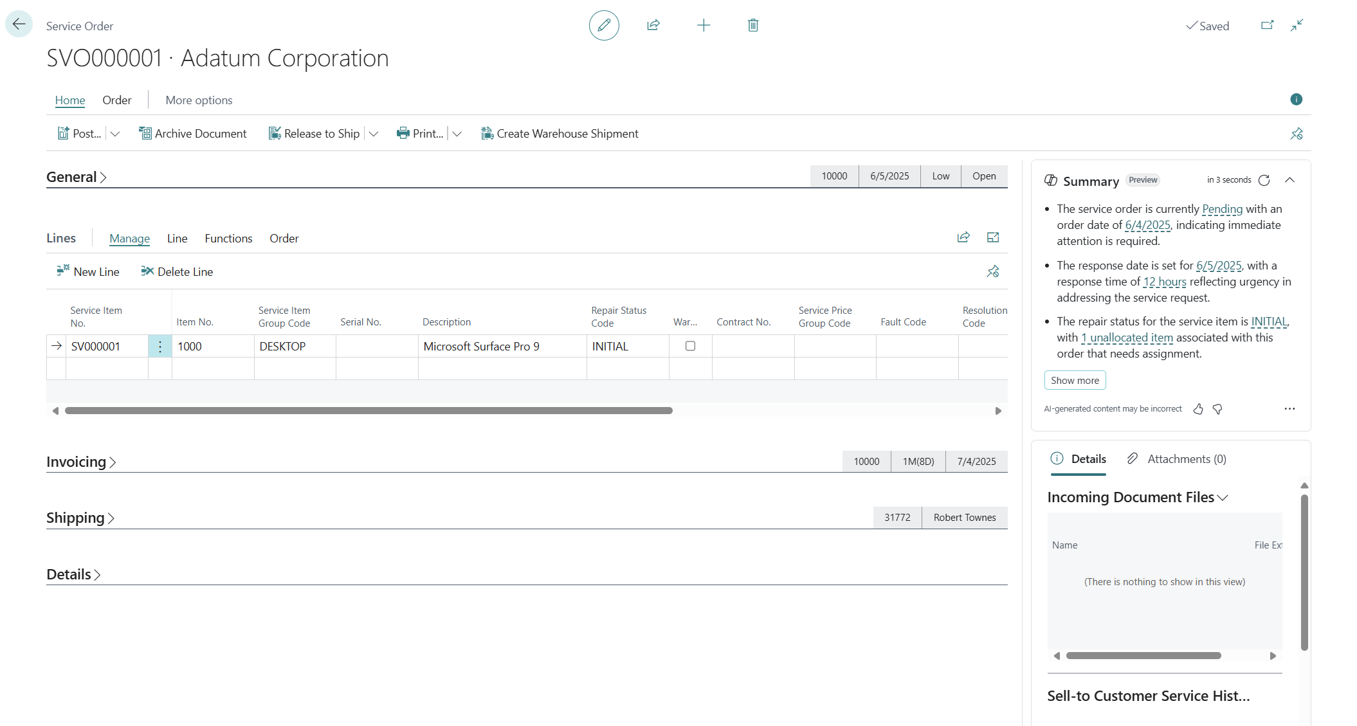The width and height of the screenshot is (1357, 726).
Task: Open the Summary more options ellipsis
Action: click(x=1289, y=409)
